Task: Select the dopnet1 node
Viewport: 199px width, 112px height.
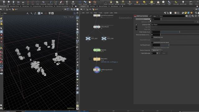Action: (97, 50)
